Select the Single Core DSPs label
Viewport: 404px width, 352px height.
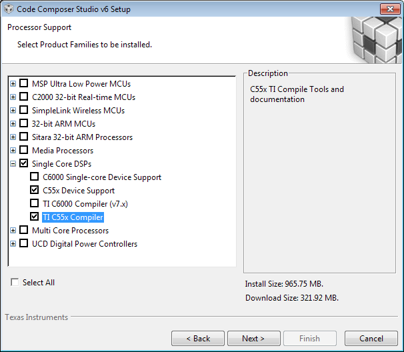click(x=61, y=164)
